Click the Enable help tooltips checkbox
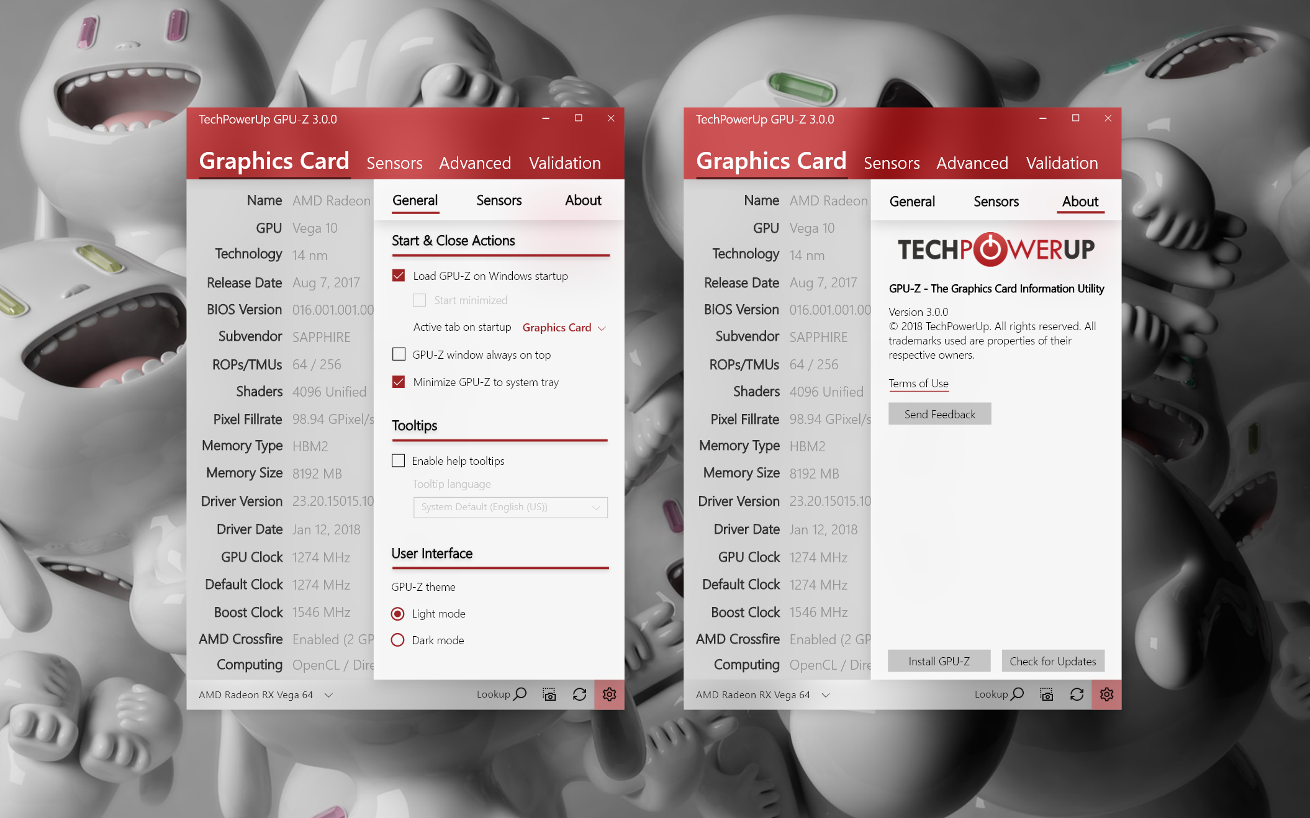 click(x=397, y=460)
